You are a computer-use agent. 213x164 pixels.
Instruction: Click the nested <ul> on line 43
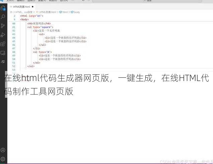(42, 34)
